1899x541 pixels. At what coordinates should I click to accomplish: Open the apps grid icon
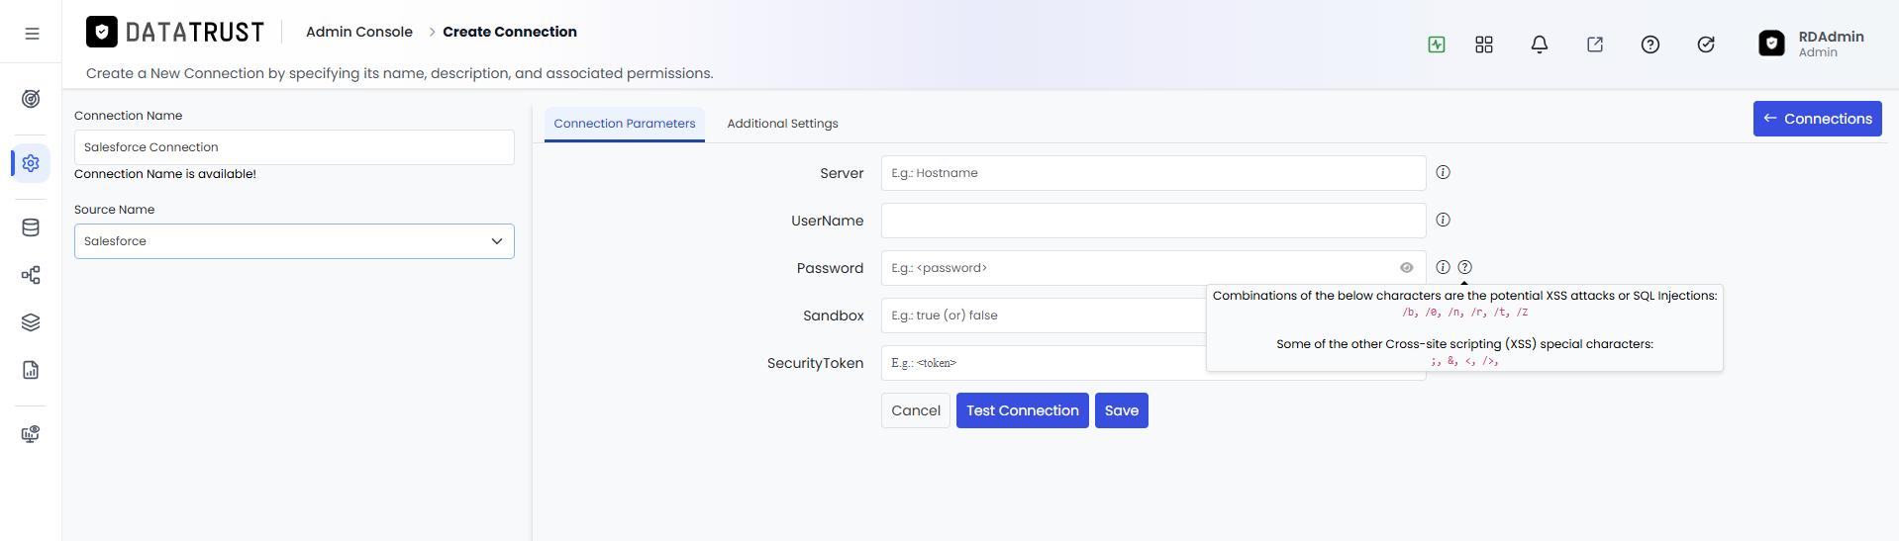[1484, 45]
